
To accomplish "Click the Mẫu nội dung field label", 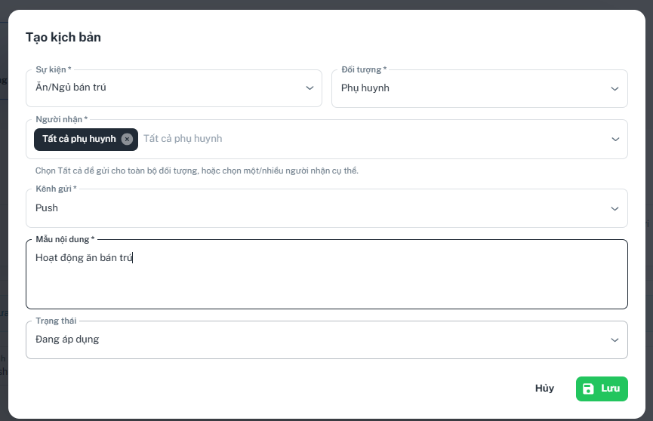I will coord(65,239).
